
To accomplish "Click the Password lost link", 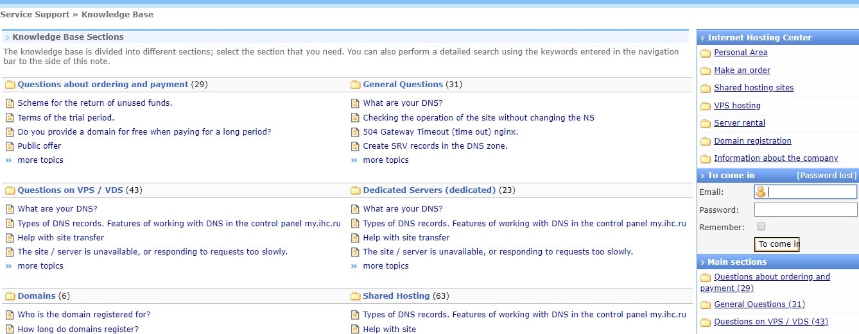I will click(826, 176).
